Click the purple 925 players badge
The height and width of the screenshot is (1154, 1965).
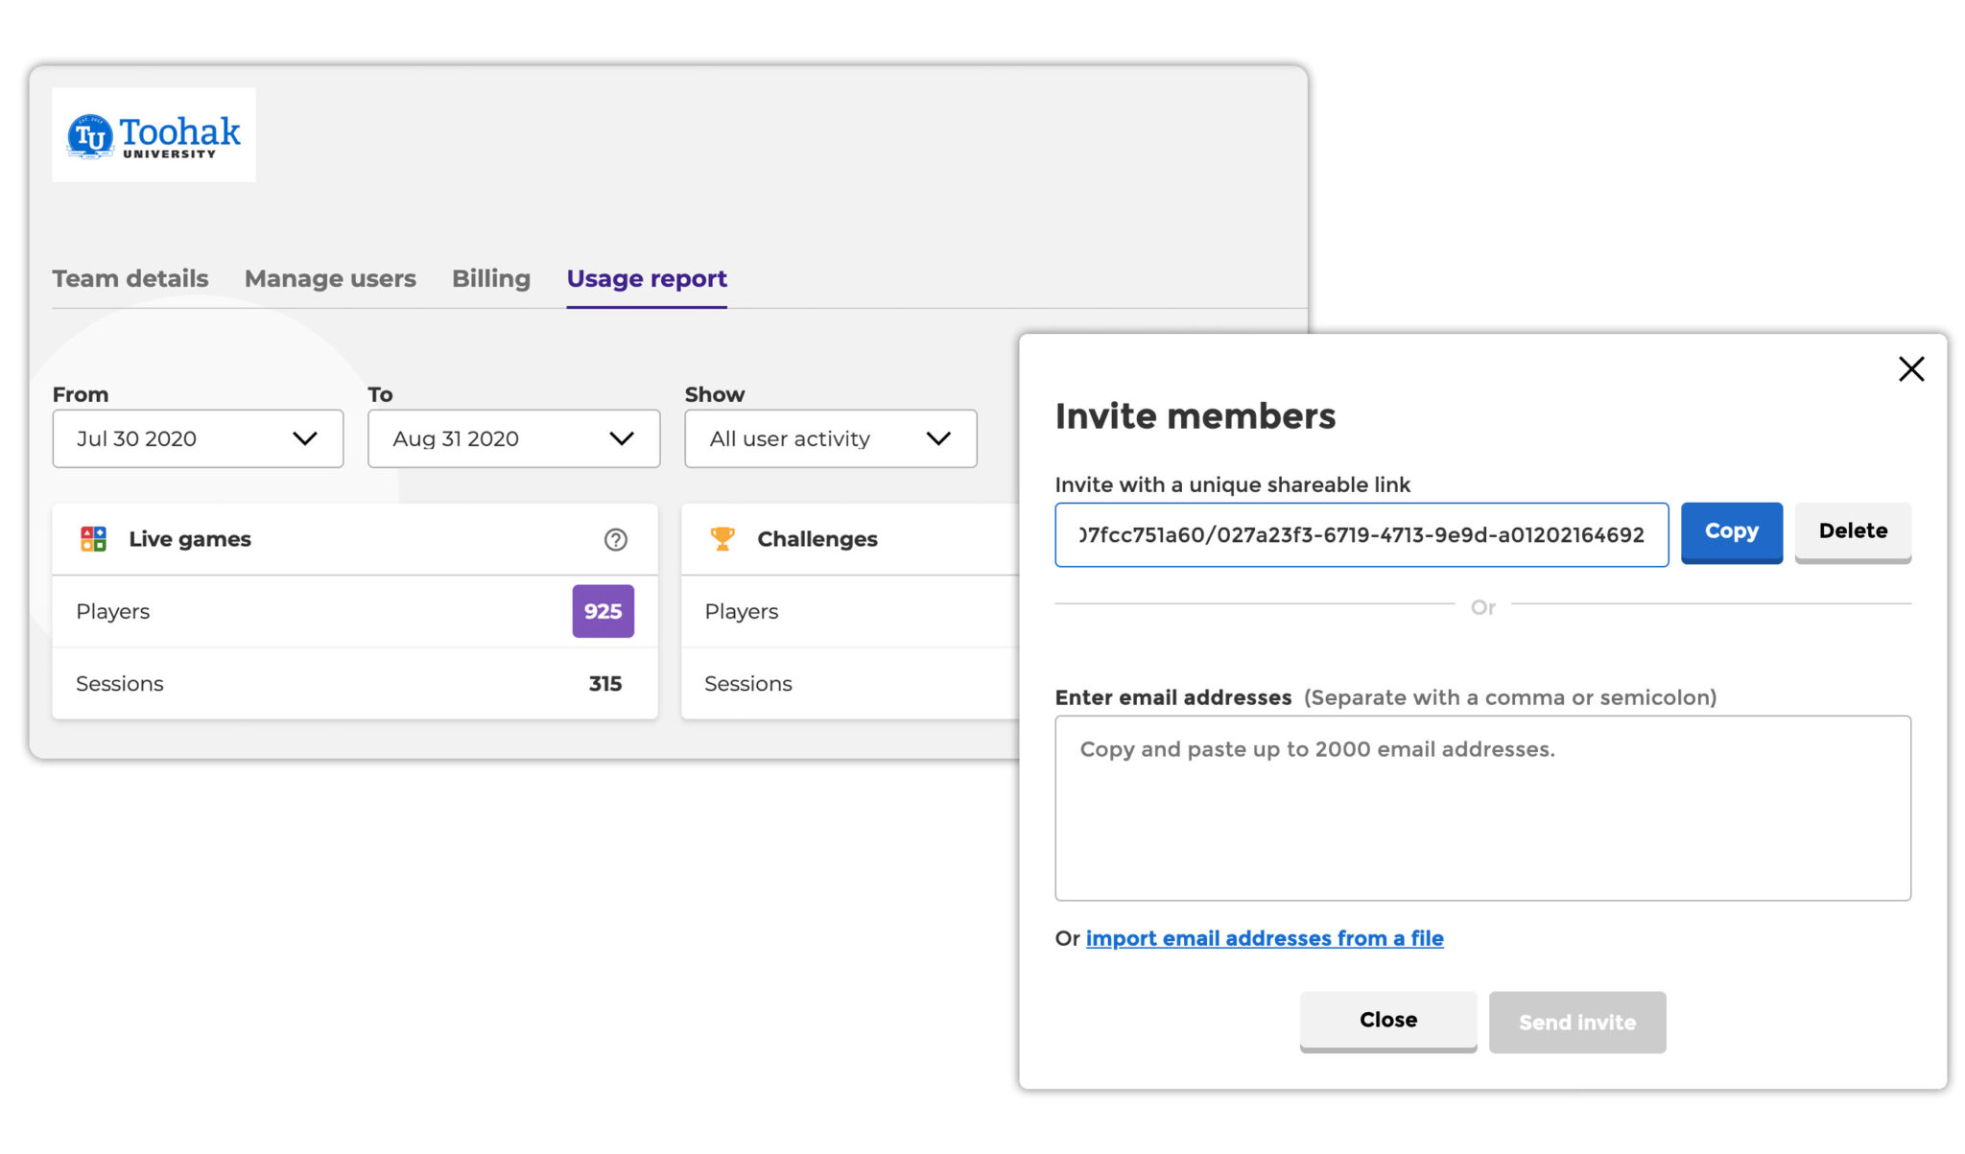[x=603, y=611]
